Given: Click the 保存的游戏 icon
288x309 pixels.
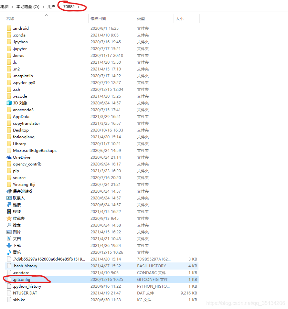Looking at the screenshot, I should point(9,191).
